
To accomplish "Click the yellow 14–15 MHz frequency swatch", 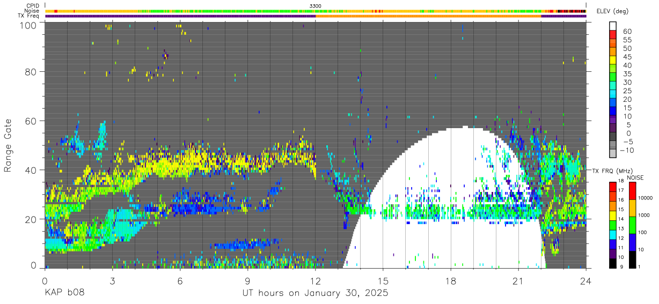I will 613,214.
